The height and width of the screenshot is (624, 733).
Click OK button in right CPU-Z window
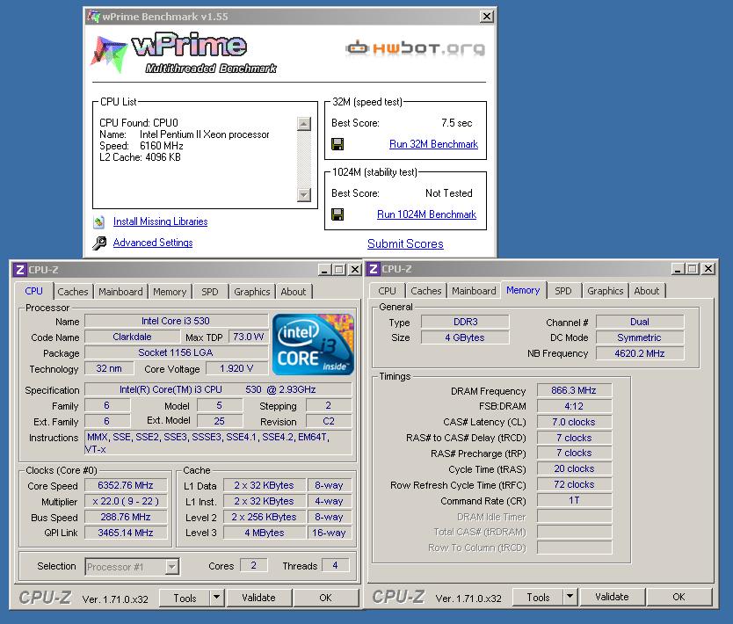679,597
